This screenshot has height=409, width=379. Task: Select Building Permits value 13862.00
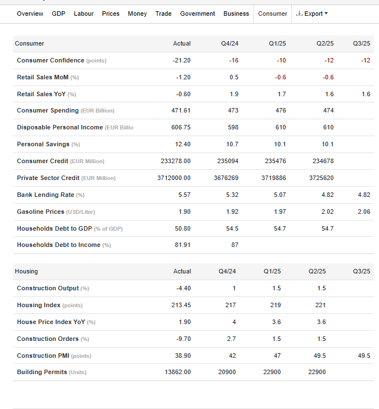click(178, 372)
